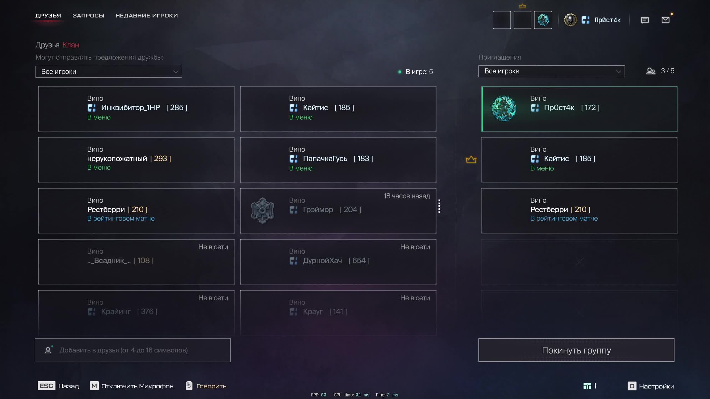Click the crown leader icon beside Кайтис

[471, 160]
